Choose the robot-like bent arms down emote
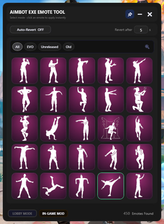The image size is (164, 224). [x=82, y=186]
